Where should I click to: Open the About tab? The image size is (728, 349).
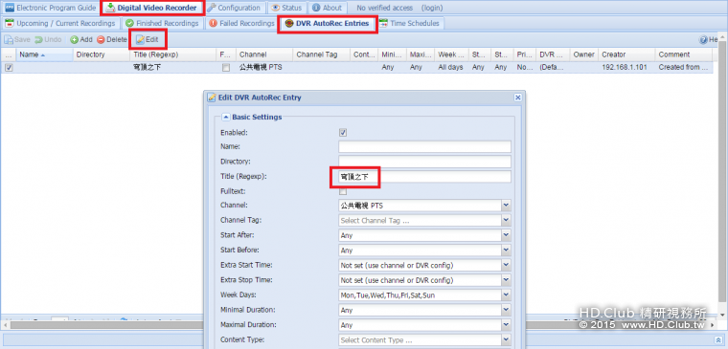click(327, 8)
